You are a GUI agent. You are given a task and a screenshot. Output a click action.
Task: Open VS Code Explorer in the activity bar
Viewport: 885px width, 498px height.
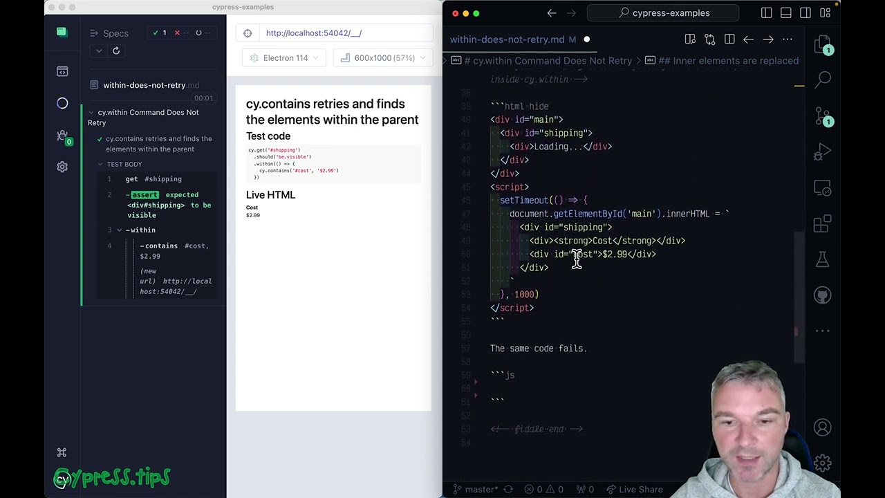pos(822,46)
